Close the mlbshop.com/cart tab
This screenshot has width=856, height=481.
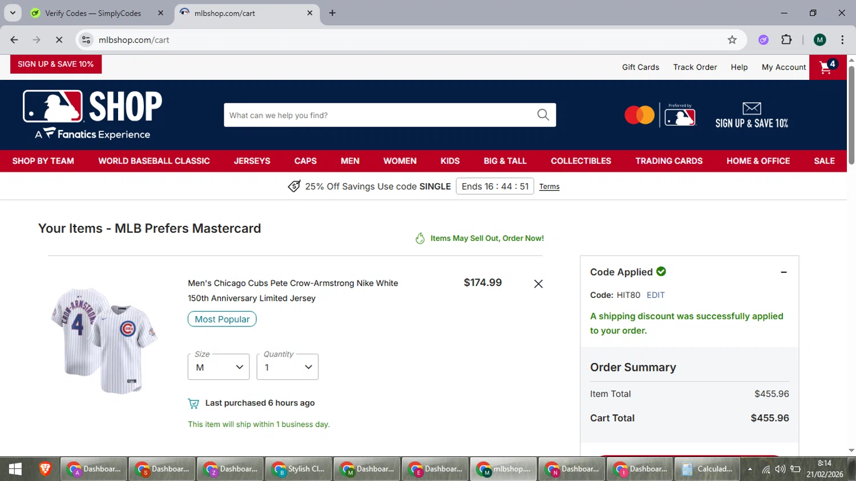(x=310, y=13)
